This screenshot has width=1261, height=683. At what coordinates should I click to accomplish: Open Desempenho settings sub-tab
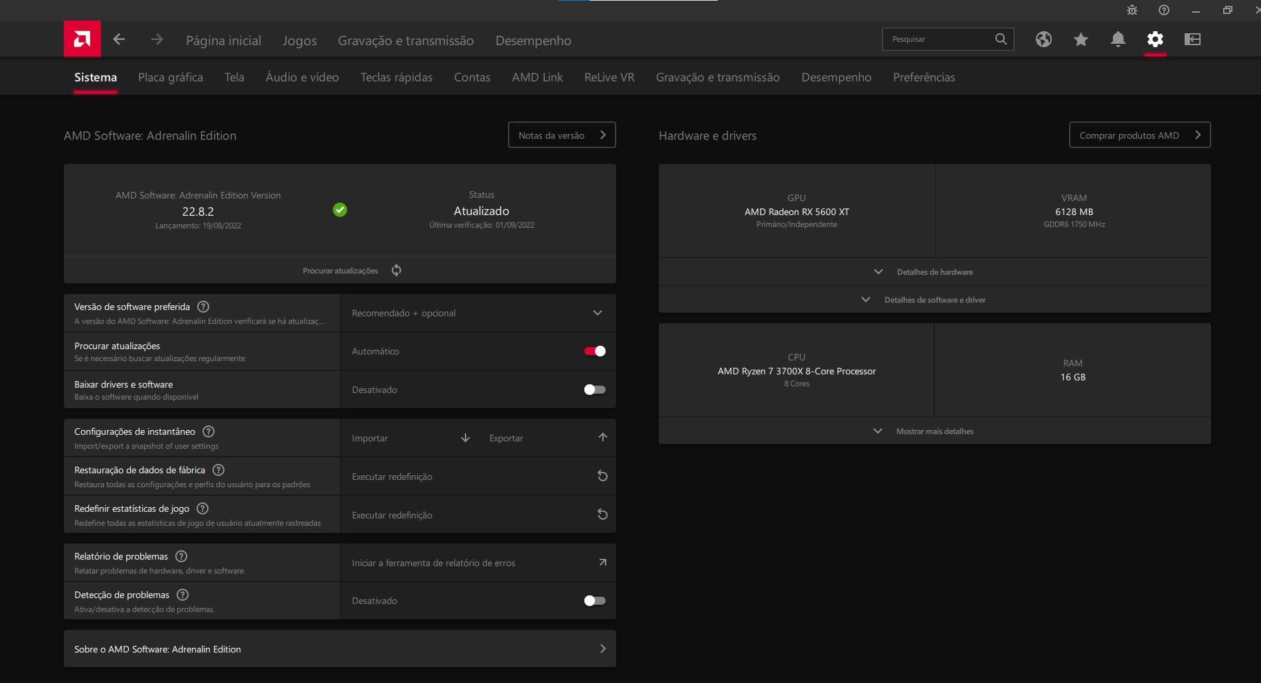pos(837,77)
